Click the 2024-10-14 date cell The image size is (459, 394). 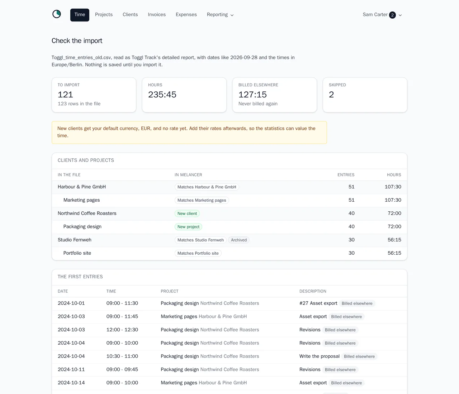pyautogui.click(x=71, y=383)
